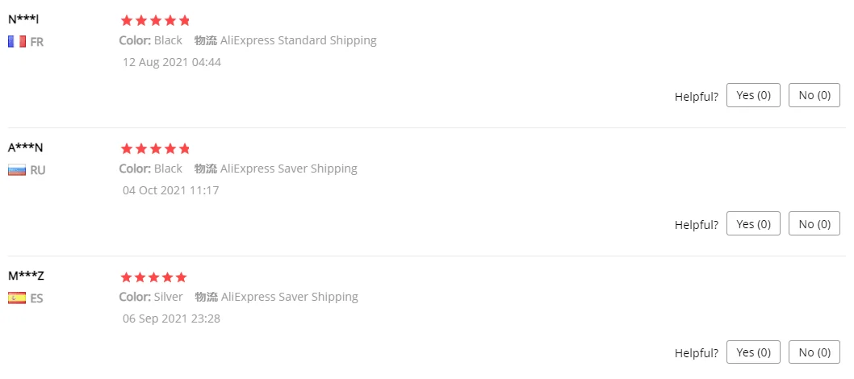Click the date 04 Oct 2021 11:17
The width and height of the screenshot is (854, 379).
pos(171,190)
